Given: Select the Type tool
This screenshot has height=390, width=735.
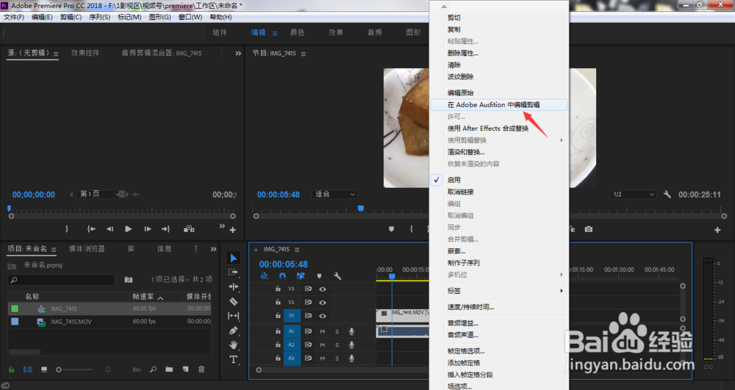Looking at the screenshot, I should (234, 360).
